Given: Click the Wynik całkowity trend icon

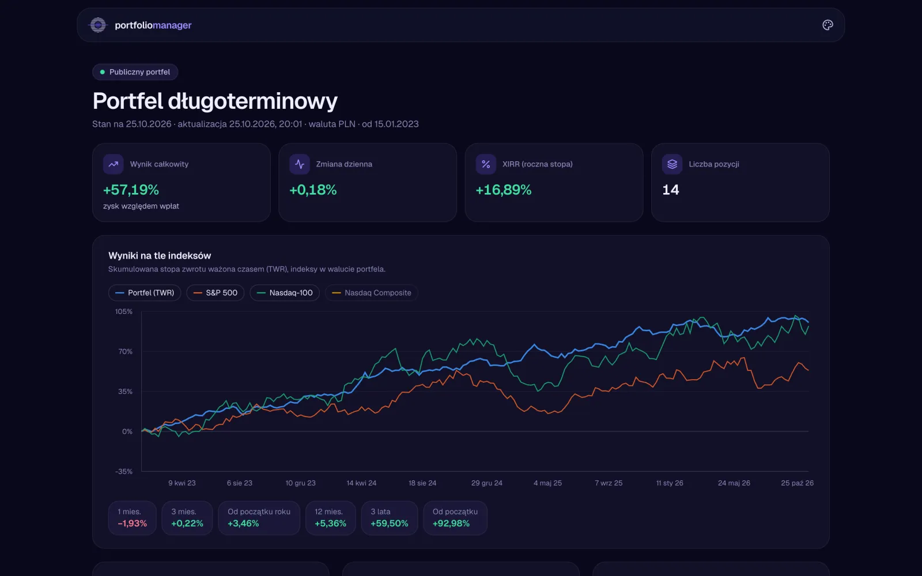Looking at the screenshot, I should [114, 164].
